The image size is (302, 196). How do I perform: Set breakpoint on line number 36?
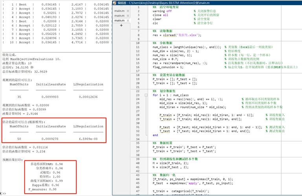pyautogui.click(x=138, y=146)
